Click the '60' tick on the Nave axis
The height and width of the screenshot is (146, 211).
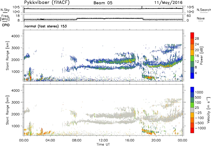pyautogui.click(x=189, y=16)
